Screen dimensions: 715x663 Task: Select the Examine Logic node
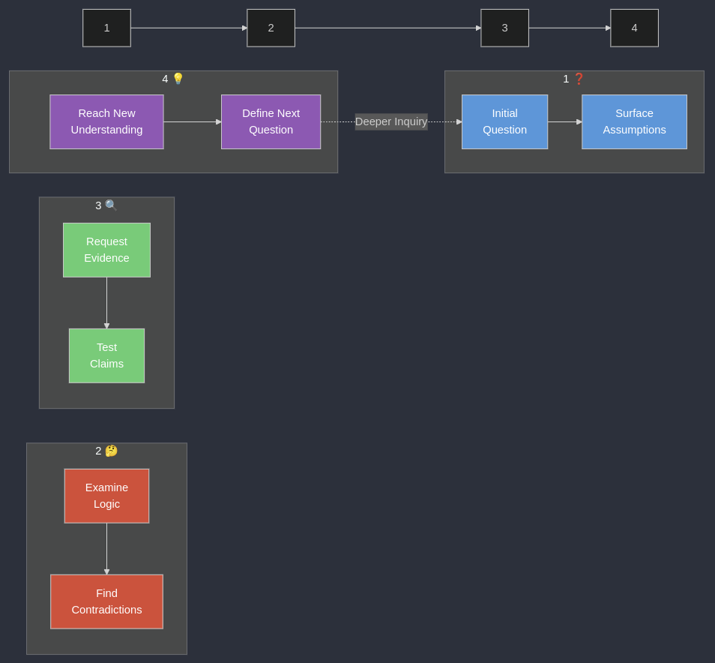pos(106,496)
